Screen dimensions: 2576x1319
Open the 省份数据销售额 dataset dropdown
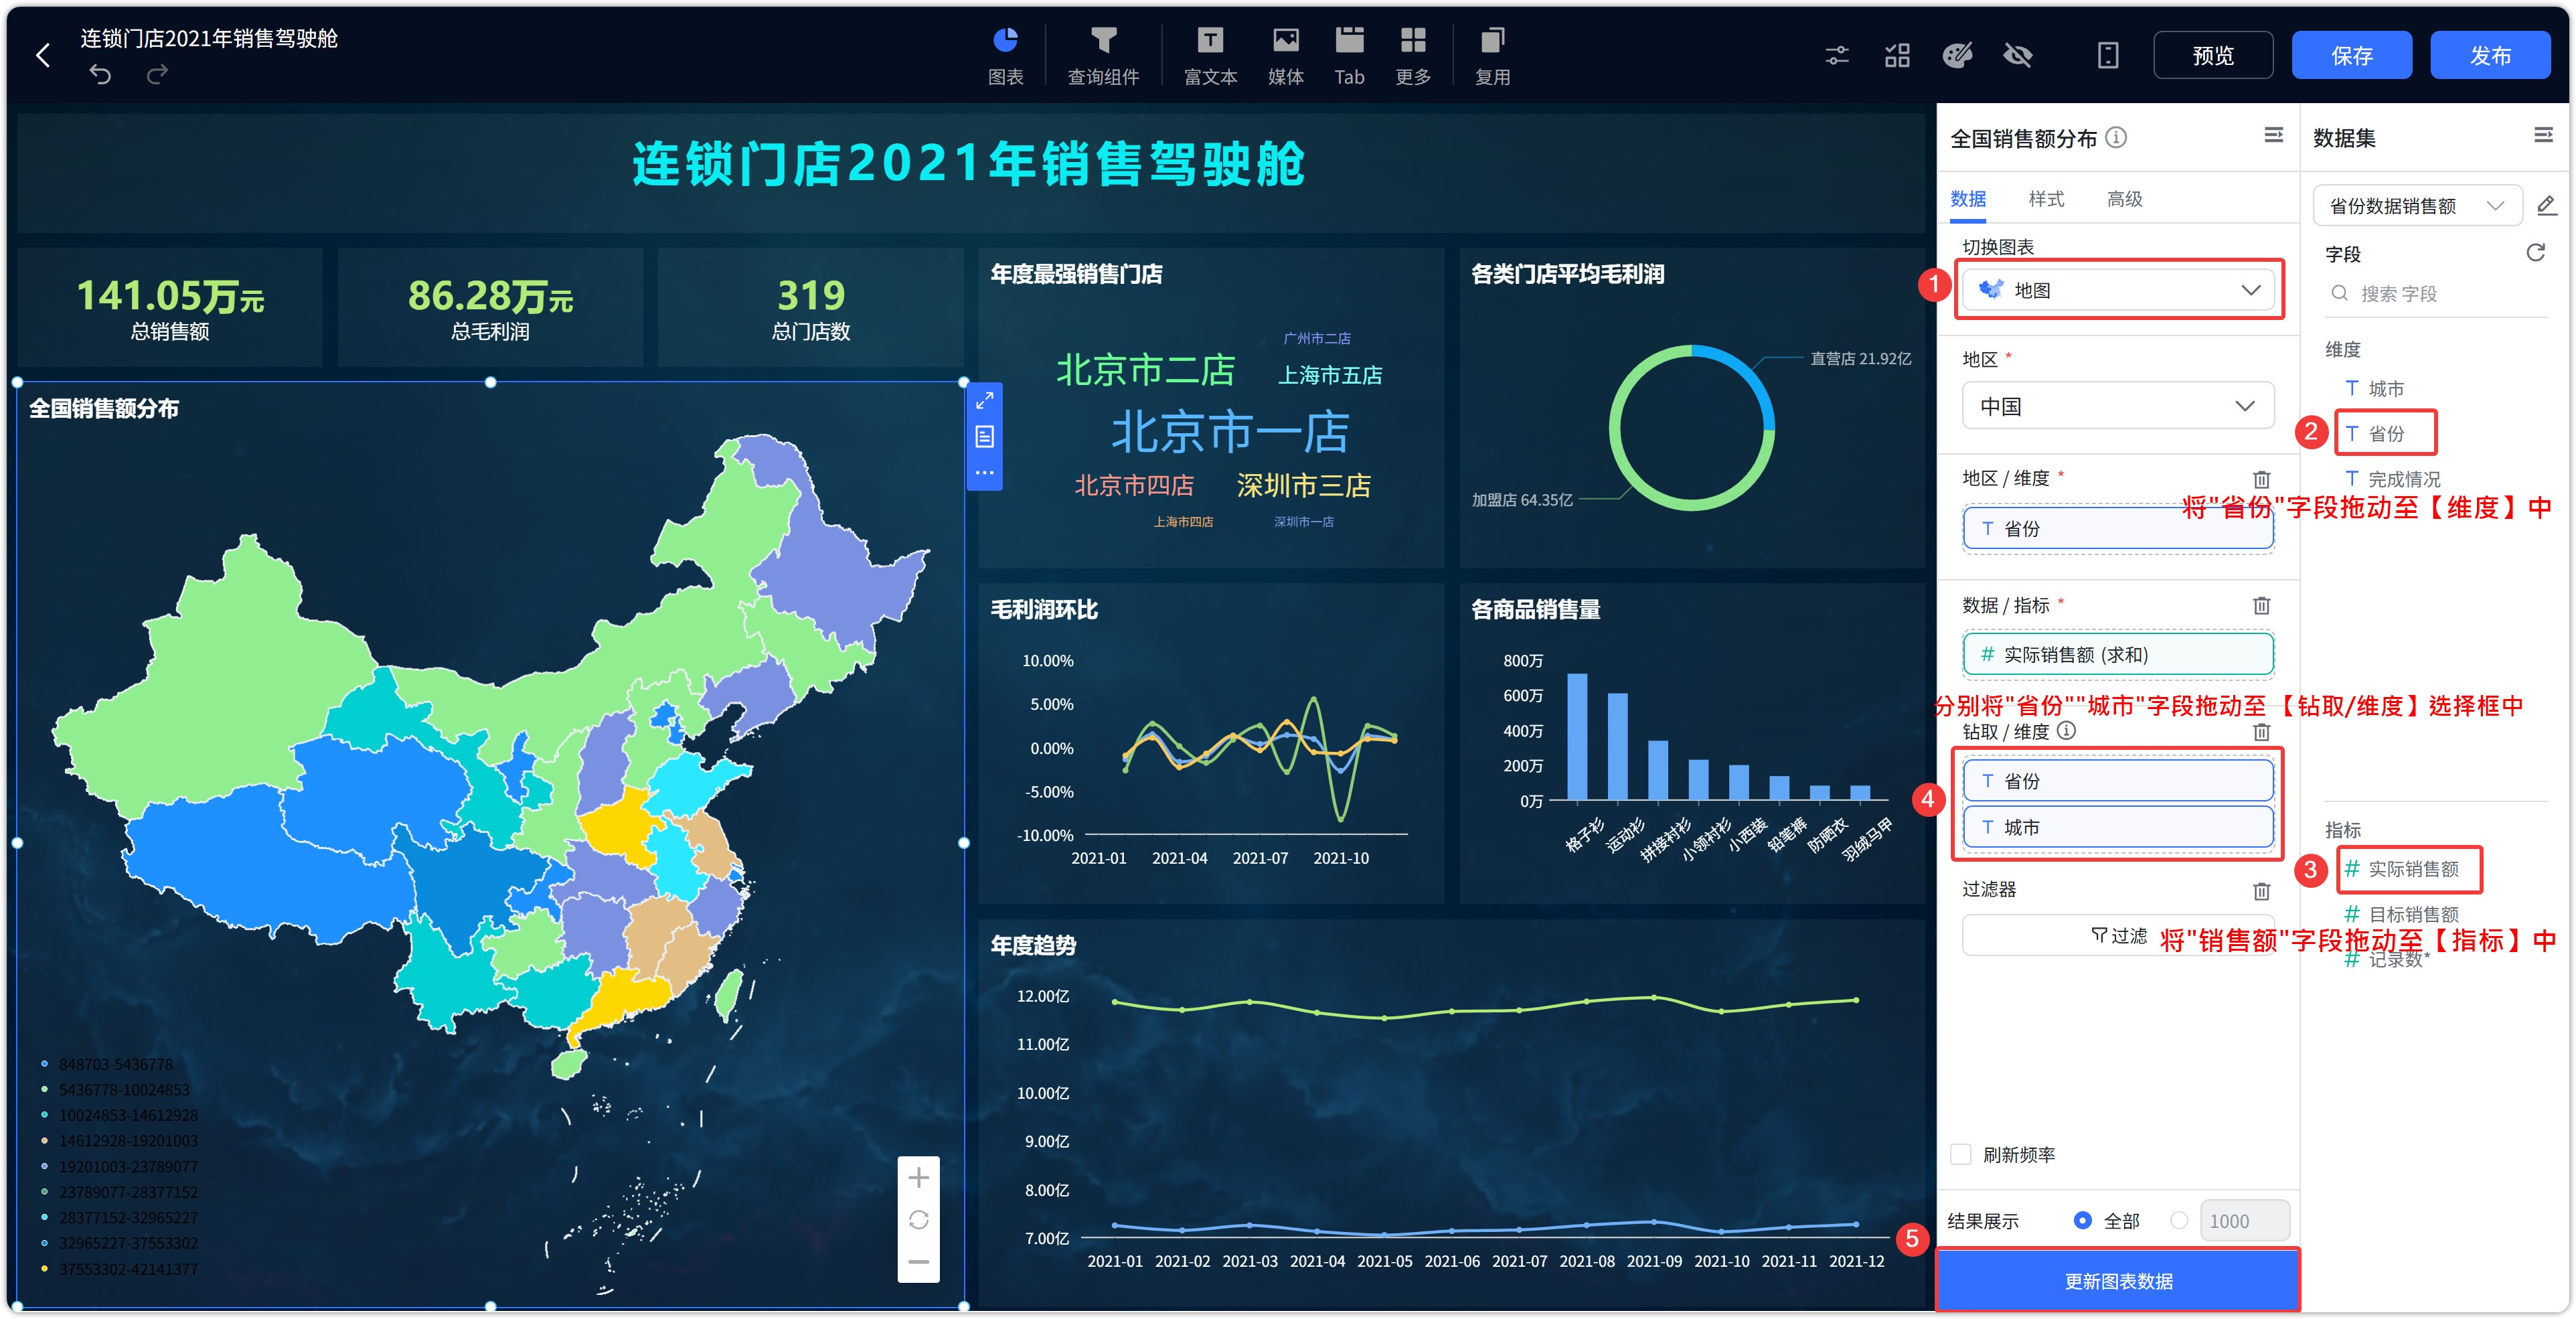click(x=2417, y=206)
